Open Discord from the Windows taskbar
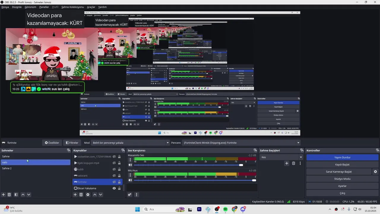 tap(243, 209)
